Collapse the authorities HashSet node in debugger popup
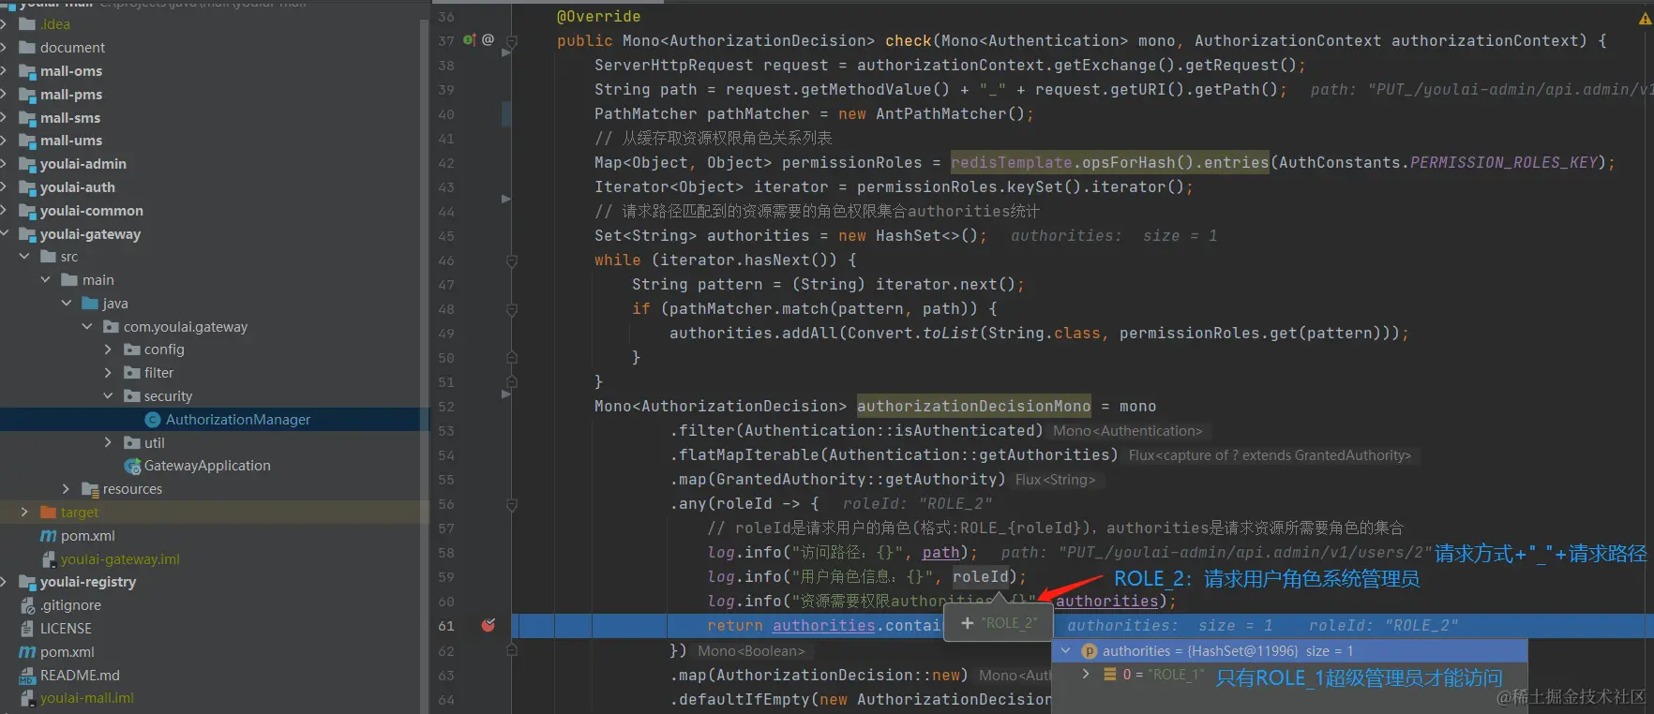 click(x=1066, y=650)
